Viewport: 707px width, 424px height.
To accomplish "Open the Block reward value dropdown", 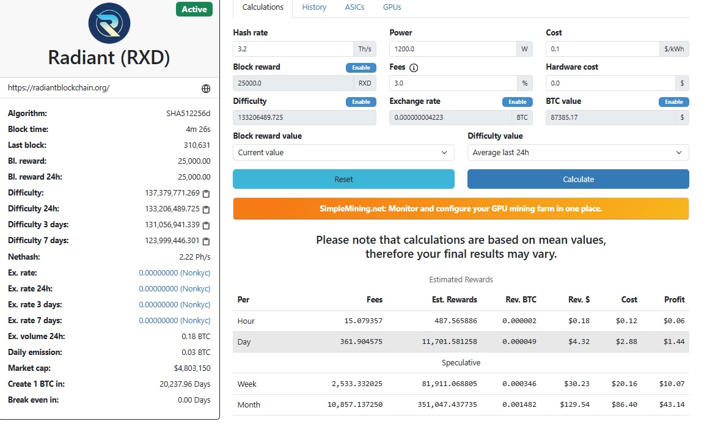I will [343, 152].
